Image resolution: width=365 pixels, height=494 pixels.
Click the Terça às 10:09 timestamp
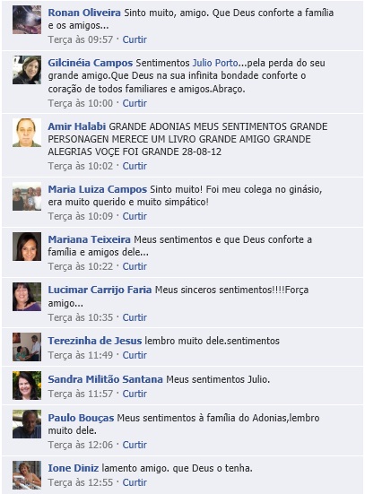pyautogui.click(x=81, y=216)
